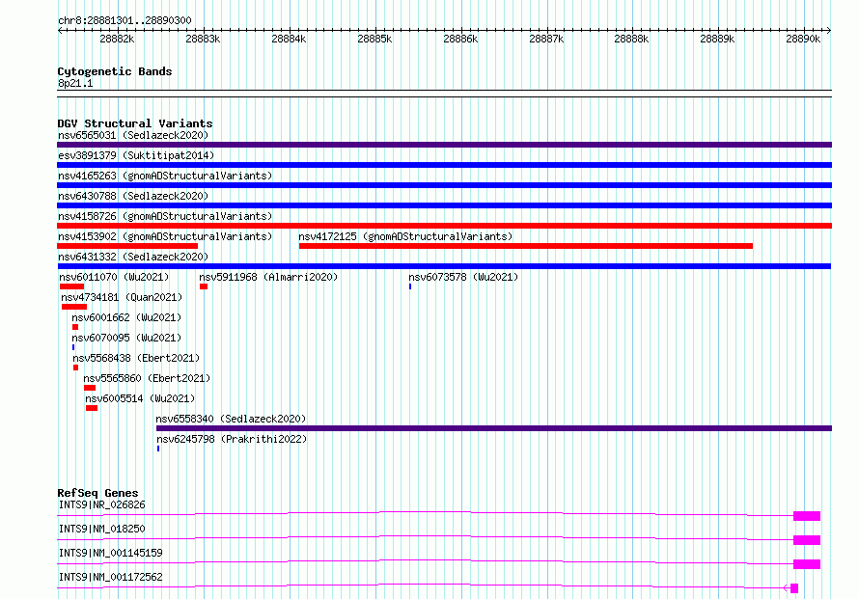859x599 pixels.
Task: Click the nsv5911968 (Almarri2020) variant label
Action: (268, 277)
